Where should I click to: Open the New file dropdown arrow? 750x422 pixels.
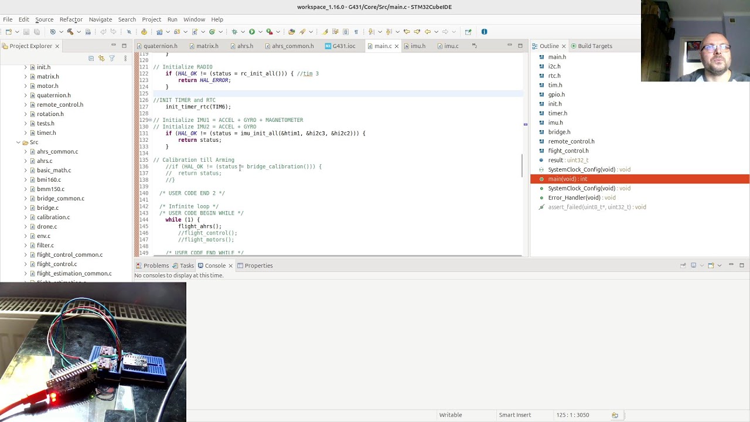tap(17, 32)
